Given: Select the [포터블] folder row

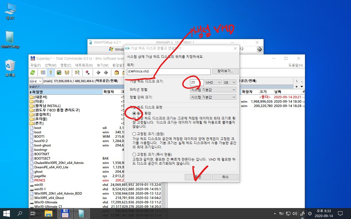Looking at the screenshot, I should [x=95, y=119].
